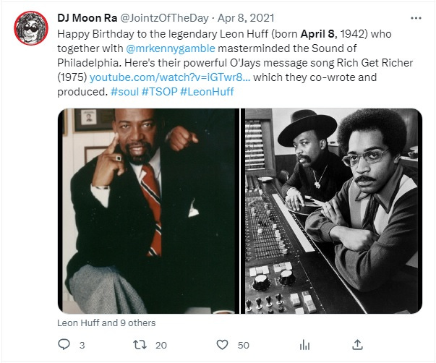The height and width of the screenshot is (363, 436).
Task: Open DJ Moon Ra's profile avatar
Action: [x=31, y=28]
